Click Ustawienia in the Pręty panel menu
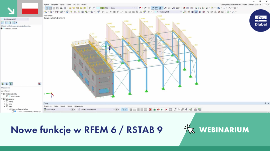 (78, 106)
